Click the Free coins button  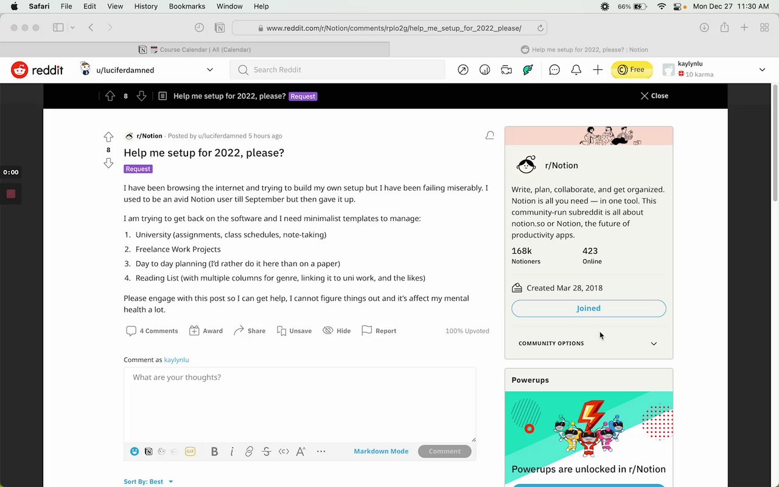(632, 70)
